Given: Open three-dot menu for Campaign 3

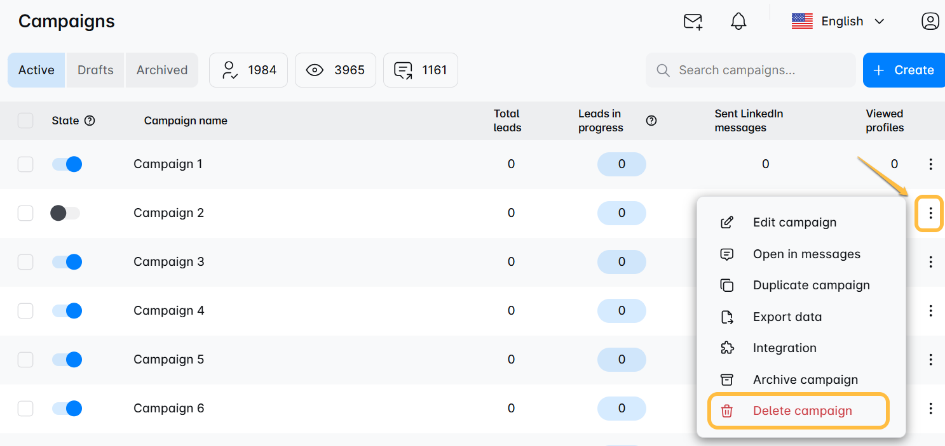Looking at the screenshot, I should pos(930,262).
